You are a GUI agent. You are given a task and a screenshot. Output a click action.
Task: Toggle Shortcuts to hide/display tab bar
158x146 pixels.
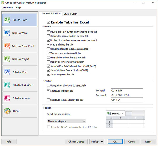coord(48,100)
